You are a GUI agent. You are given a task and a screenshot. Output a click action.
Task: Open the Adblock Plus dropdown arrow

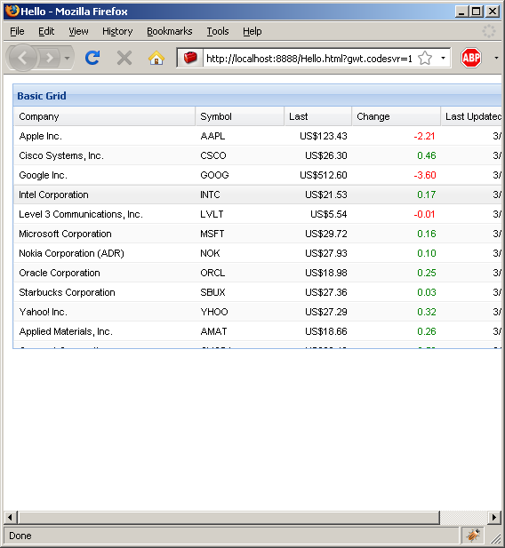tap(496, 58)
